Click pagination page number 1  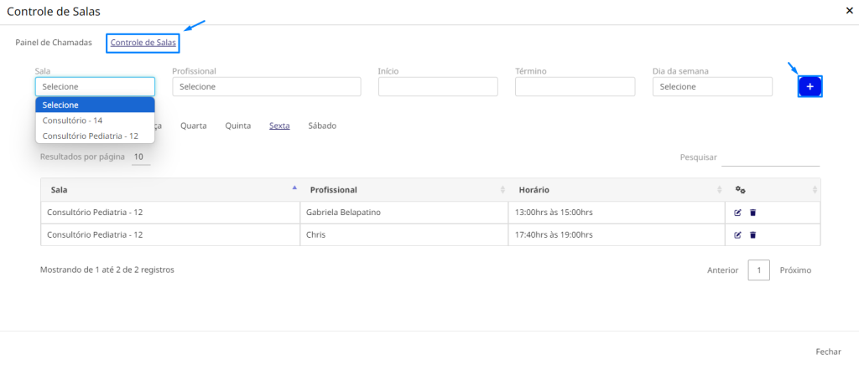[x=758, y=270]
